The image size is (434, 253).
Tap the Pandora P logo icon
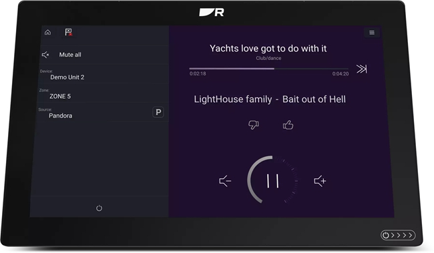[158, 112]
